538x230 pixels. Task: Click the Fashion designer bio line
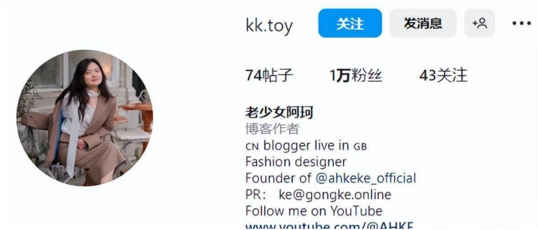pos(296,162)
